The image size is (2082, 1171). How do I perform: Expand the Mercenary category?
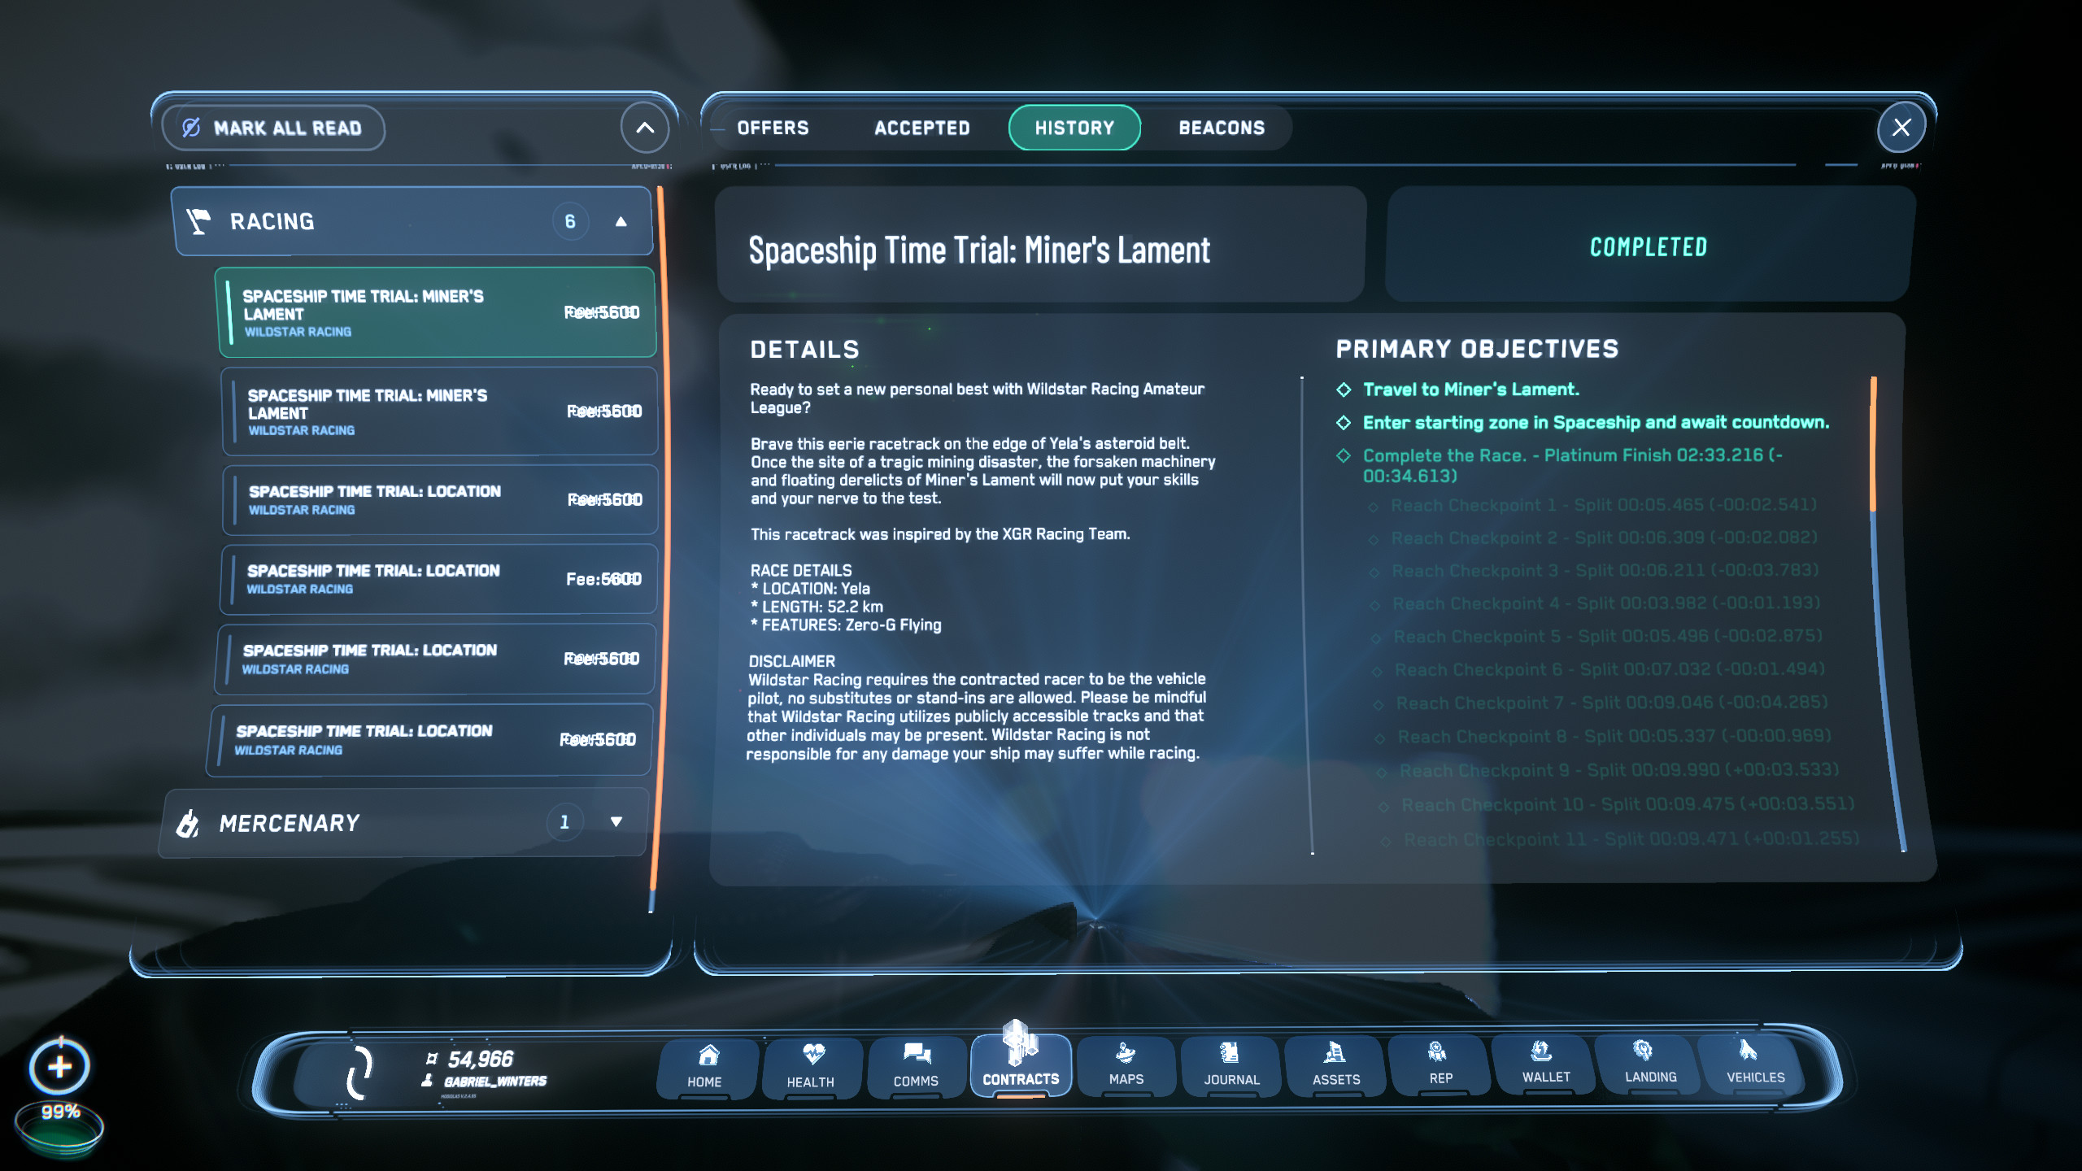coord(616,822)
